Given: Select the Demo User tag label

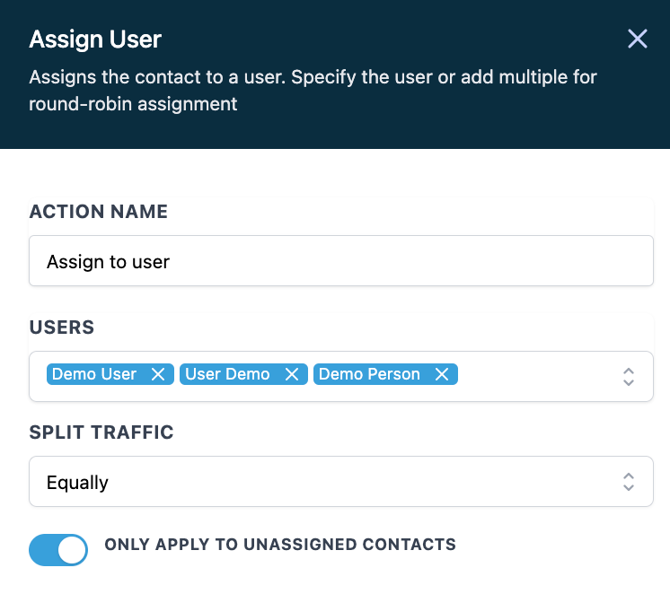Looking at the screenshot, I should (94, 374).
